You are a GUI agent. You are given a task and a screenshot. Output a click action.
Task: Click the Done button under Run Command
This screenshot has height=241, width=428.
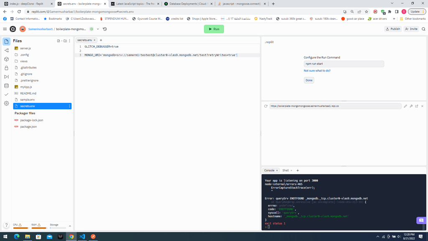coord(308,80)
